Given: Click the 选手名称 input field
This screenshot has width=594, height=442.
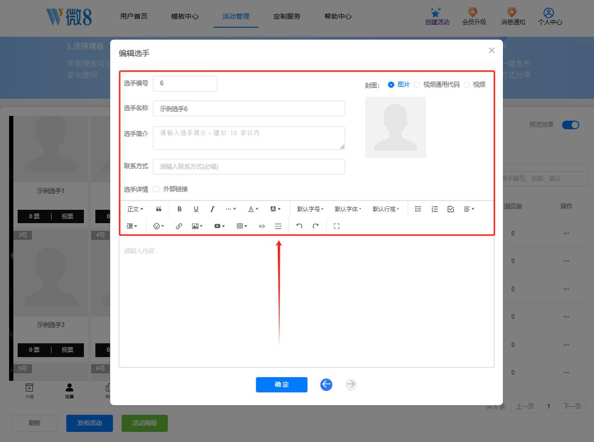Looking at the screenshot, I should [x=249, y=109].
